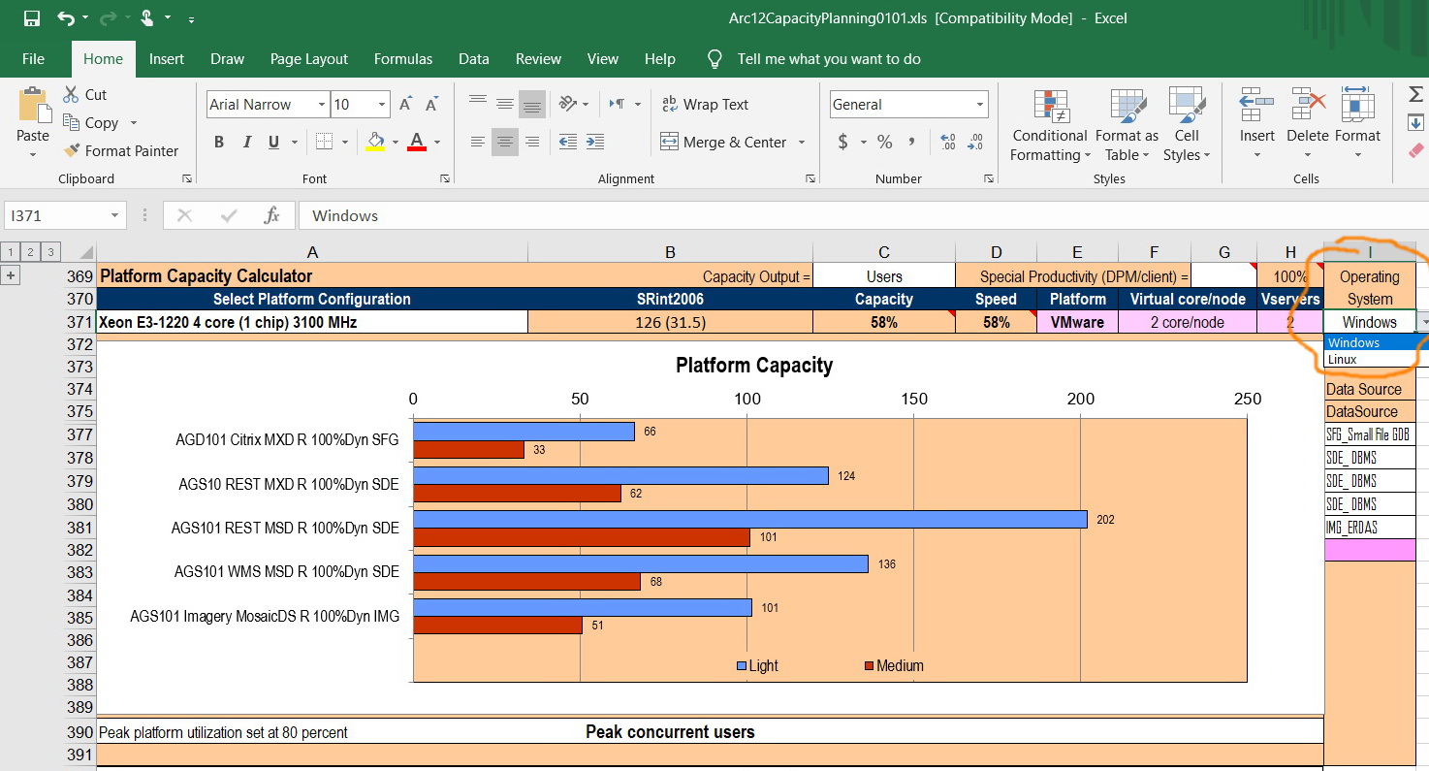1429x771 pixels.
Task: Click the Save icon in title bar
Action: pos(32,18)
